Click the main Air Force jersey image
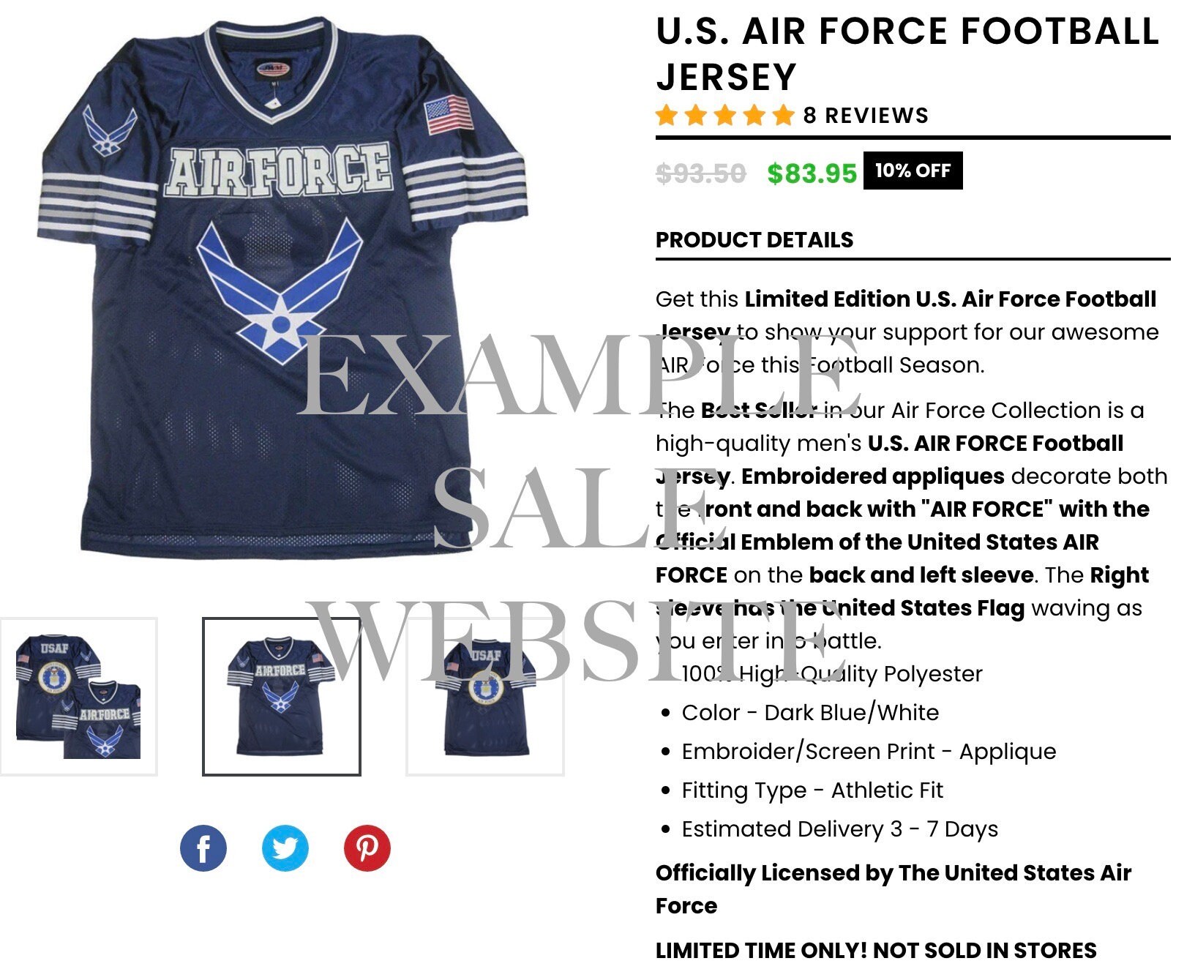Viewport: 1195px width, 980px height. (282, 288)
